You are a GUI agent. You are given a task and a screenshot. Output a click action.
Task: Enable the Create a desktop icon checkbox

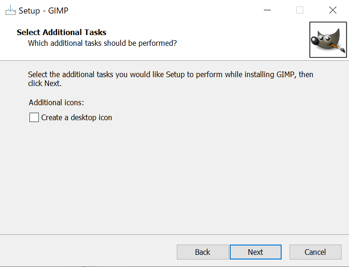coord(34,117)
